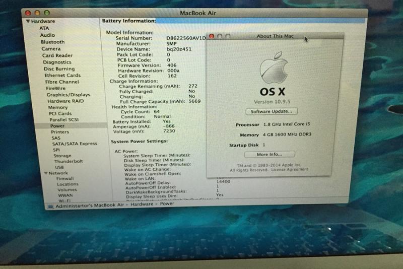The image size is (403, 269).
Task: Click the Version 10.9.5 text
Action: (272, 102)
